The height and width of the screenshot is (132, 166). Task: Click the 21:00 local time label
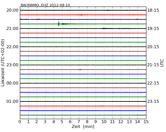(13, 28)
